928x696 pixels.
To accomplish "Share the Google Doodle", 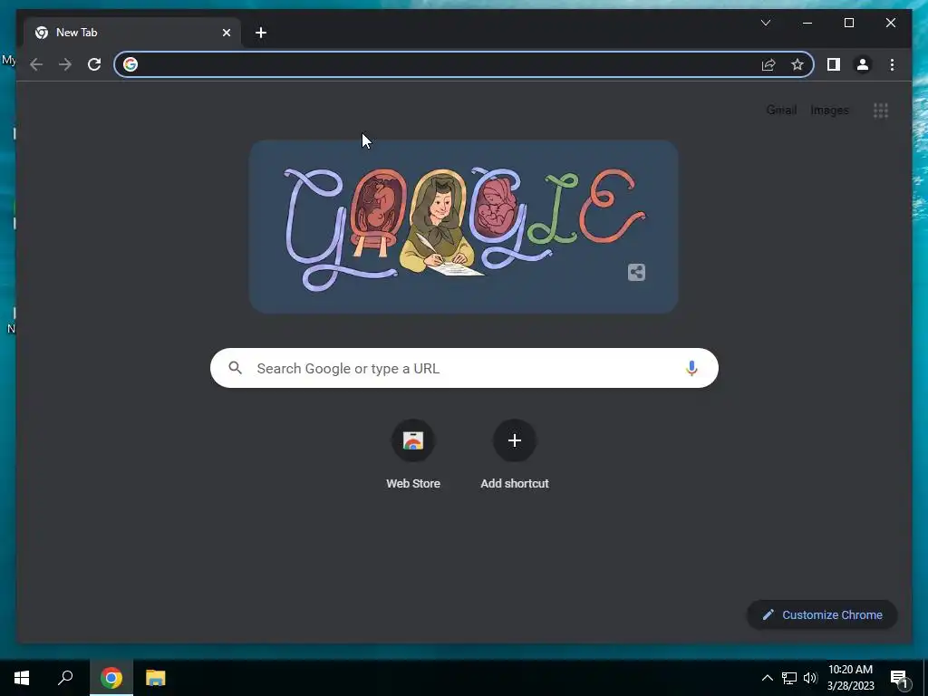I will [x=636, y=272].
